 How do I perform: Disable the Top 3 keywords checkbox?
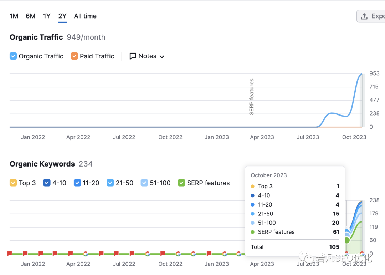tap(13, 183)
